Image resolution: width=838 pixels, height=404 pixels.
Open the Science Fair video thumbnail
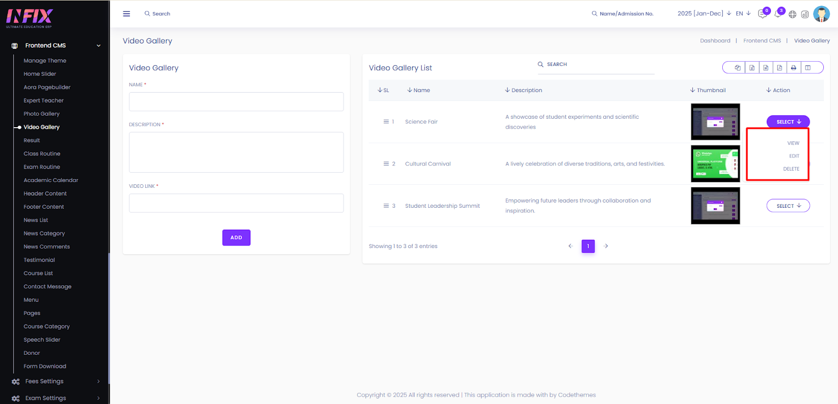click(x=715, y=121)
